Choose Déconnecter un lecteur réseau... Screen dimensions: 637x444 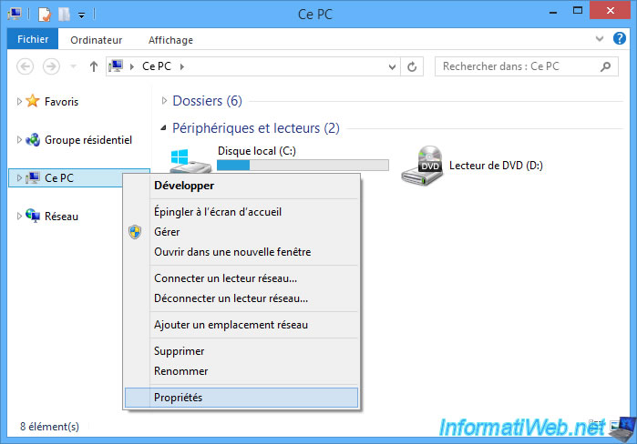(x=241, y=298)
